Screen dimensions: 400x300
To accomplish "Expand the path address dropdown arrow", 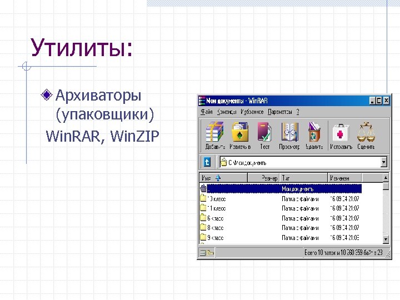I will pyautogui.click(x=383, y=162).
